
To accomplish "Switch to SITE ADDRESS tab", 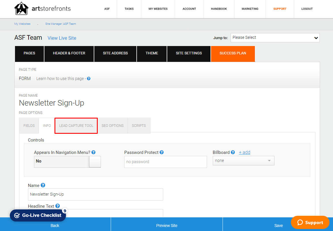I will pyautogui.click(x=115, y=54).
